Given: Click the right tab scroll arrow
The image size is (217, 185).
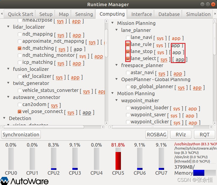Looking at the screenshot, I should tap(215, 14).
